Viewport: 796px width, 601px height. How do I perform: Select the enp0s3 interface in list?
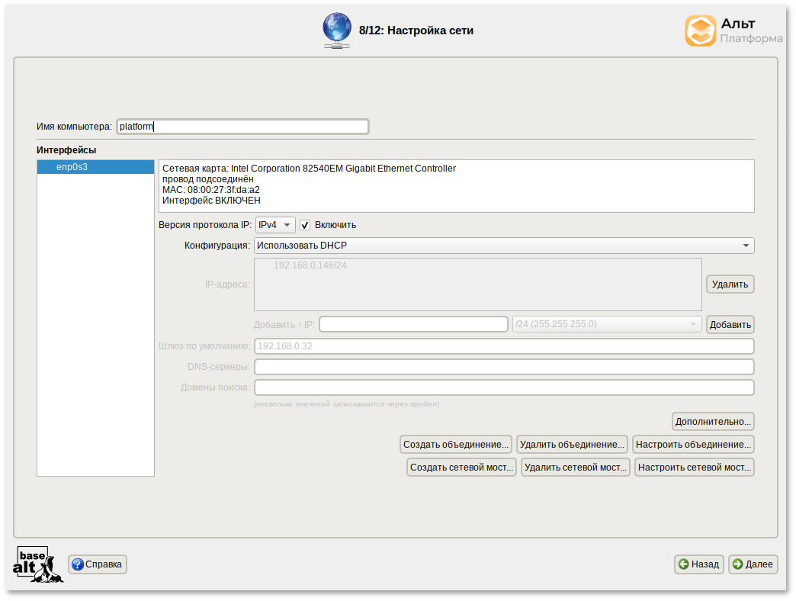pos(95,167)
